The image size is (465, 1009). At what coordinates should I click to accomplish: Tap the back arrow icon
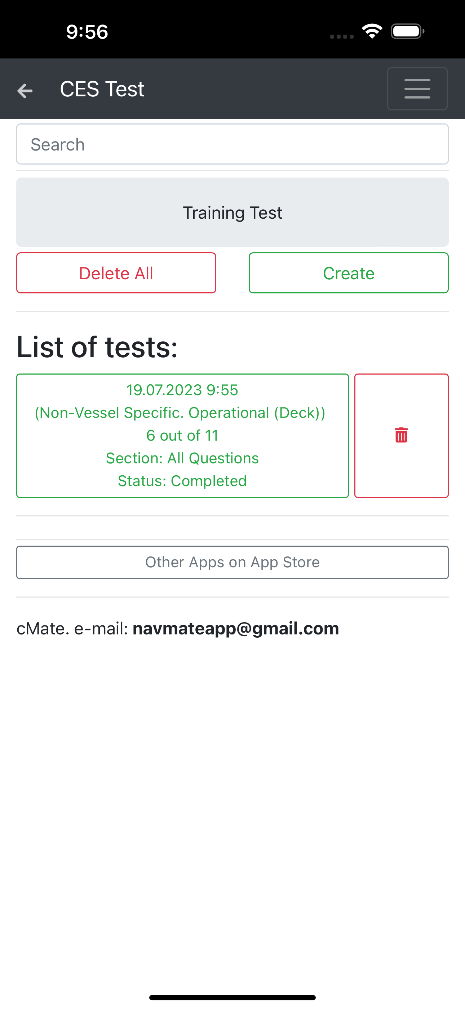[x=25, y=91]
